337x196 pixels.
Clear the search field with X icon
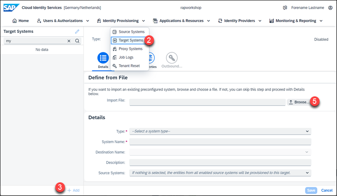click(x=69, y=41)
